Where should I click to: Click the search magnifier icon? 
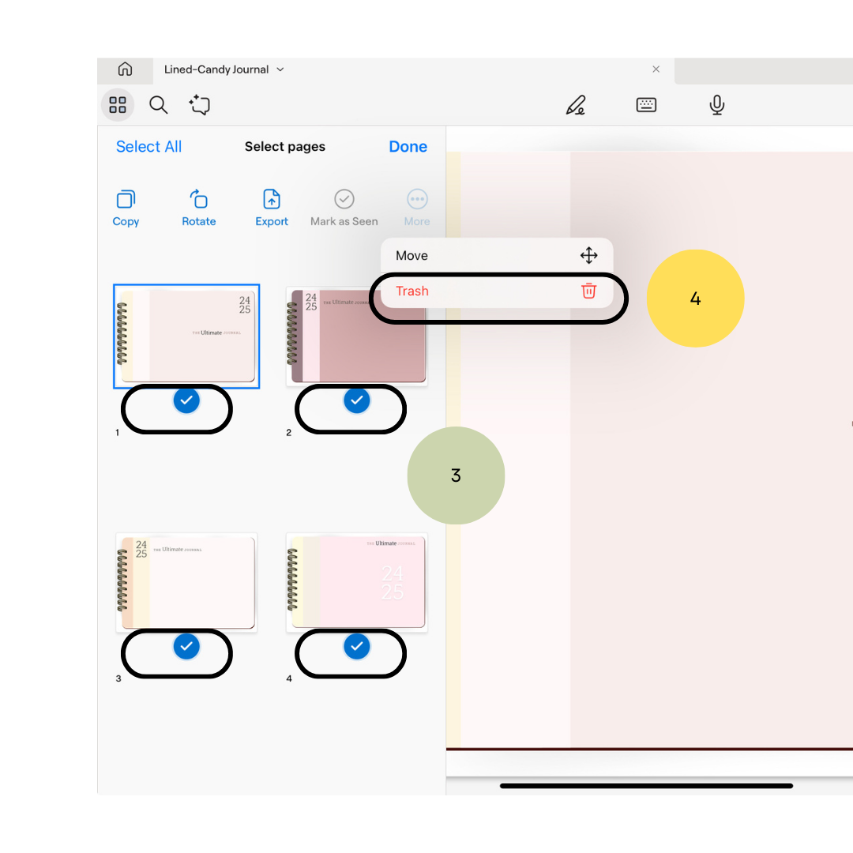coord(159,105)
